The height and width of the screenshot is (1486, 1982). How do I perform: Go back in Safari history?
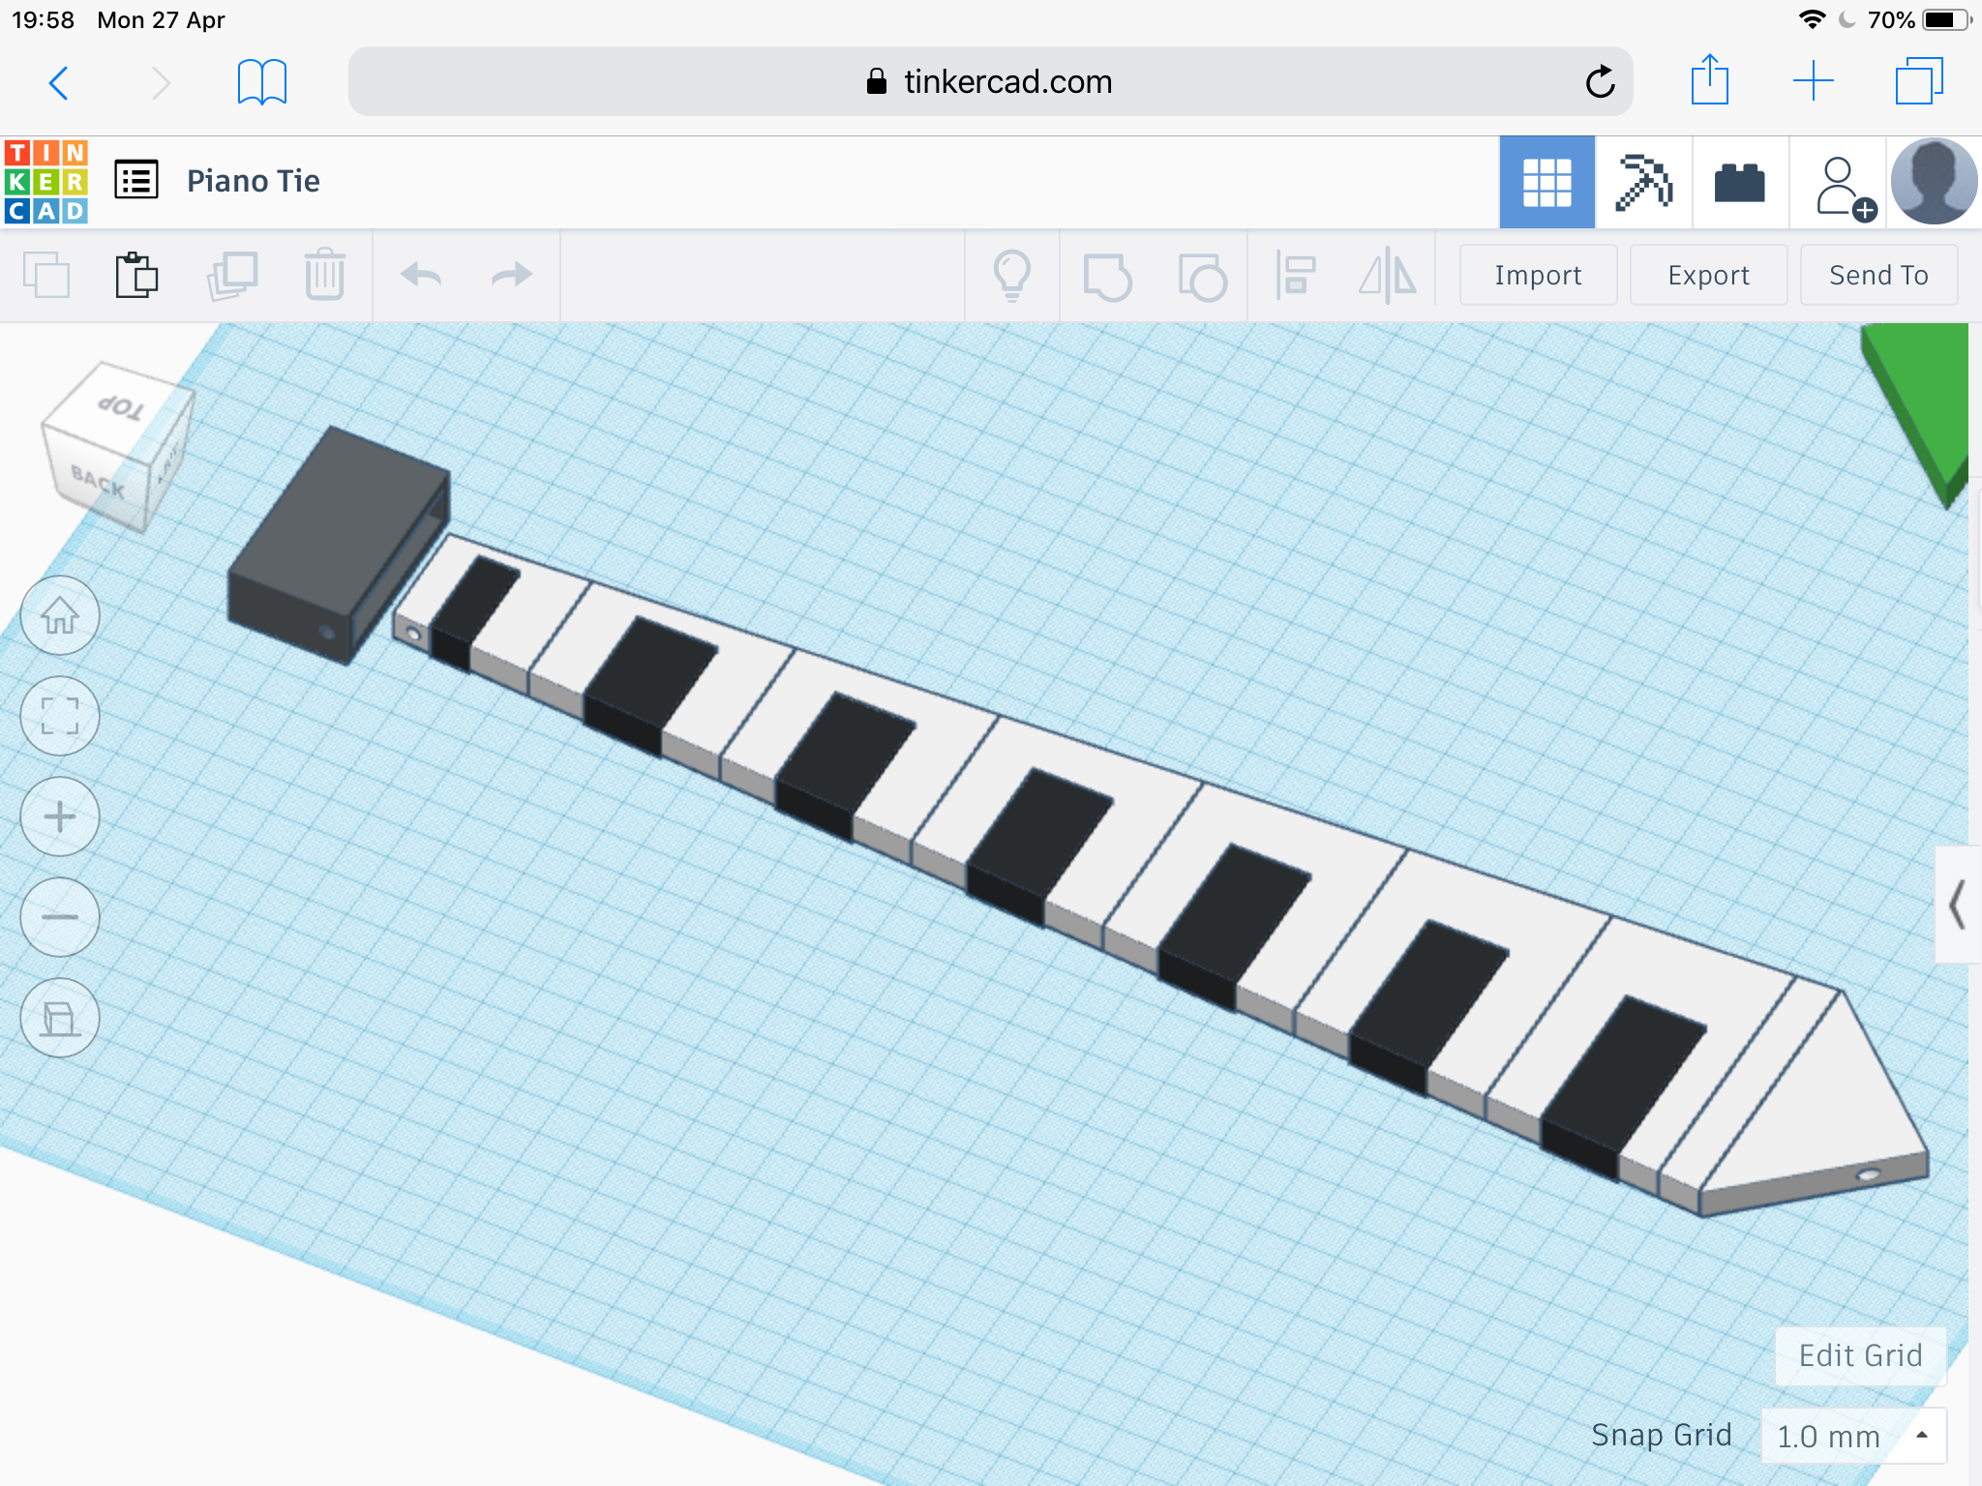click(59, 83)
